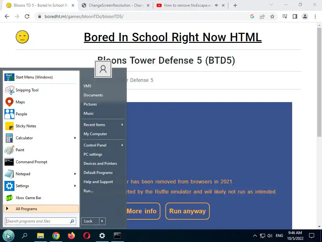
Task: Open Devices and Printers
Action: 100,164
